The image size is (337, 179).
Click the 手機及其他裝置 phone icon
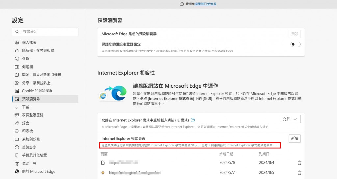(x=17, y=155)
